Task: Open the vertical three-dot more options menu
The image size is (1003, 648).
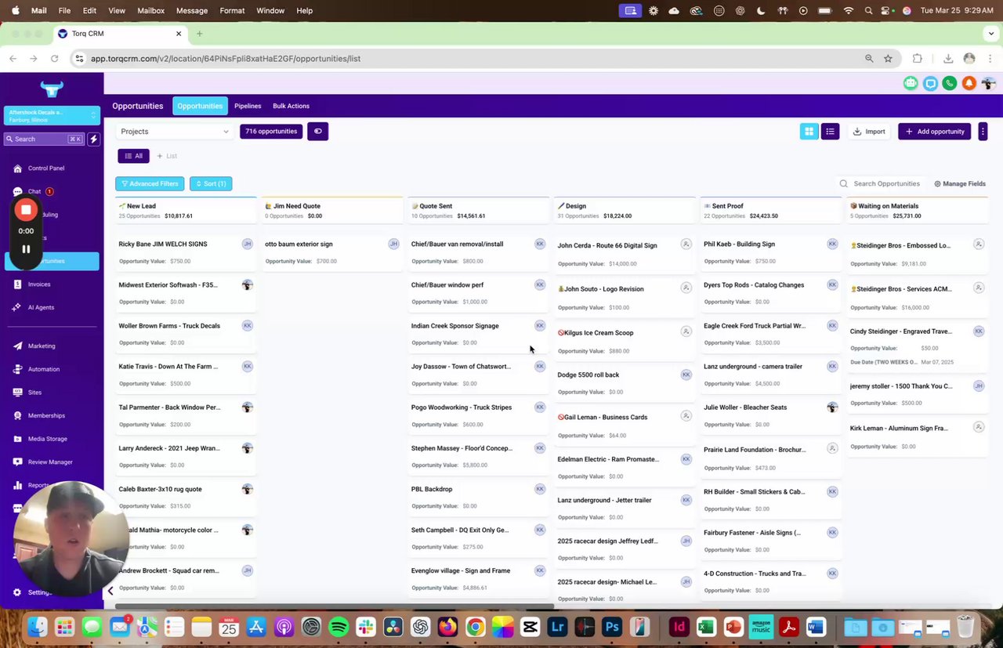Action: tap(983, 132)
